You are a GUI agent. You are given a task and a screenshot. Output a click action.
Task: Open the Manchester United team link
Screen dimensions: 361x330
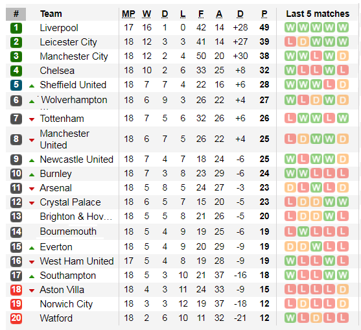64,139
